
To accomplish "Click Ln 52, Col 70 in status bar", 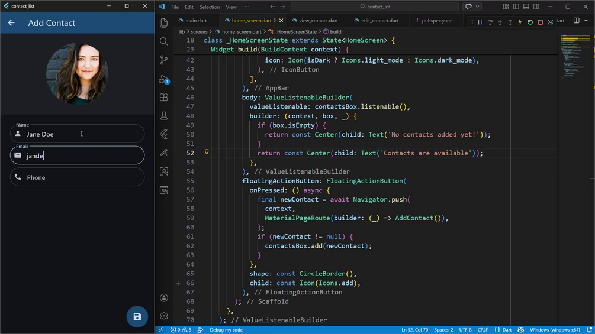I will 415,330.
